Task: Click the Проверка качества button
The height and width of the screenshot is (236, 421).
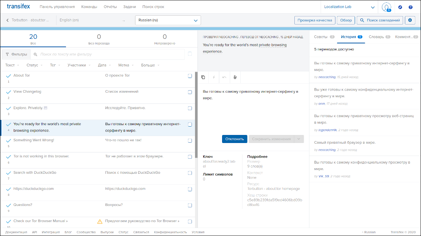Action: pos(315,20)
